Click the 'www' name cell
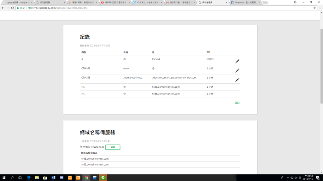Screen dimensions: 323x181 pyautogui.click(x=126, y=68)
